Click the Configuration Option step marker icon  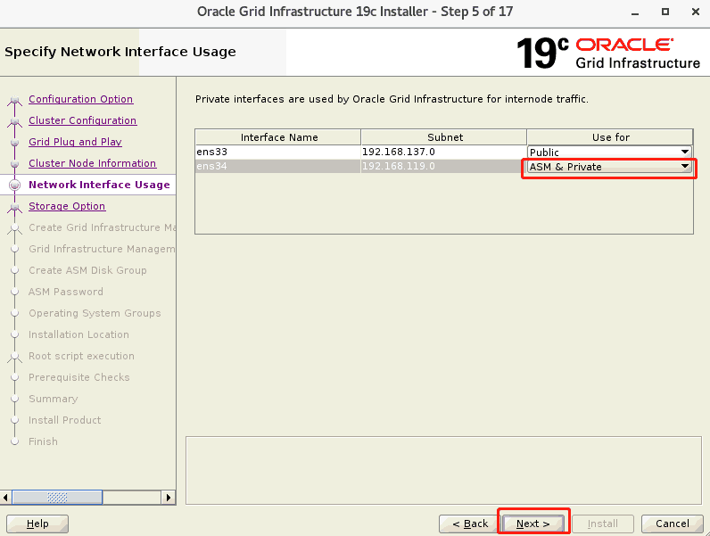(x=15, y=100)
